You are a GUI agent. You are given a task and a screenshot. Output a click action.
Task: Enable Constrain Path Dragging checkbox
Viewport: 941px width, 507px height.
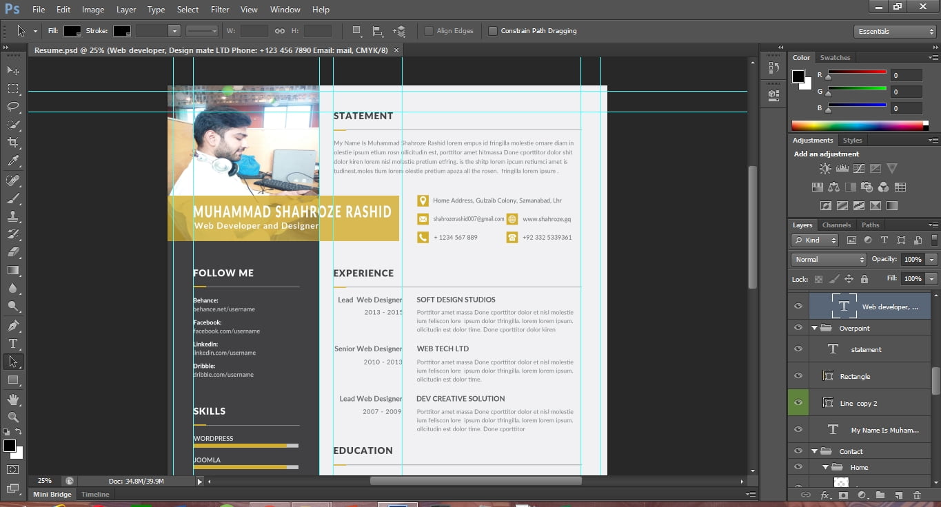pyautogui.click(x=493, y=31)
